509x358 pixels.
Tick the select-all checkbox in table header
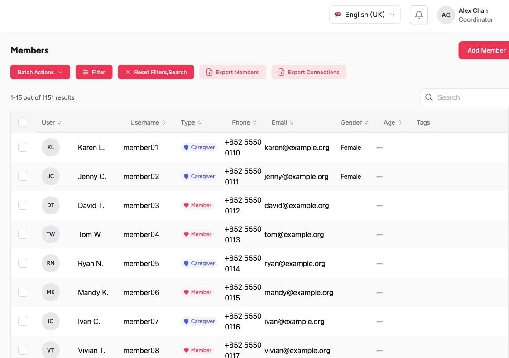(23, 122)
